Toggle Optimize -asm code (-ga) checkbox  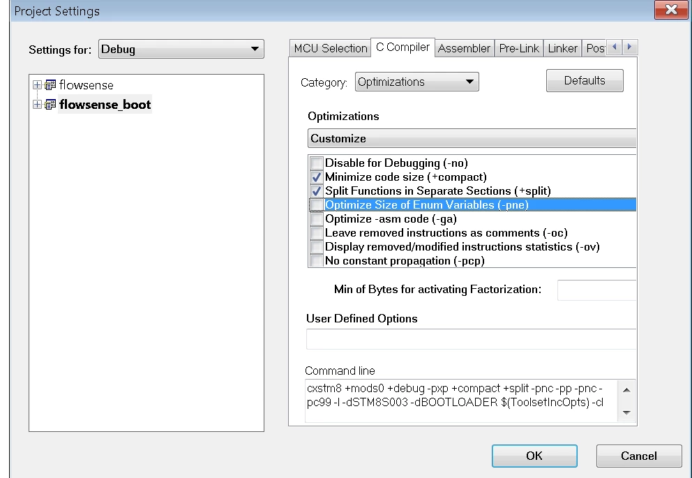[317, 219]
